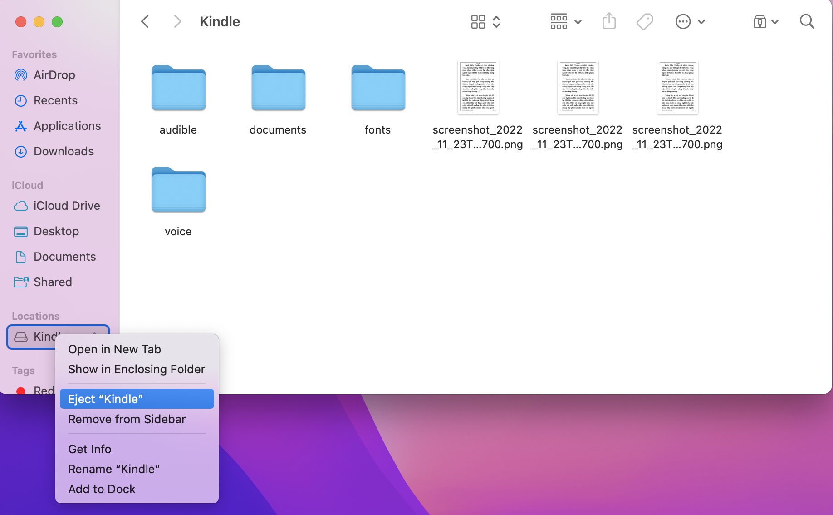The height and width of the screenshot is (515, 833).
Task: Click the icon view grid button
Action: [x=478, y=21]
